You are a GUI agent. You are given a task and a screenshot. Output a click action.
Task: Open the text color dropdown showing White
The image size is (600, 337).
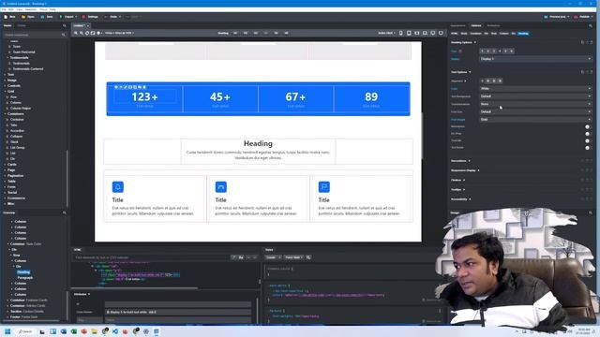[535, 89]
